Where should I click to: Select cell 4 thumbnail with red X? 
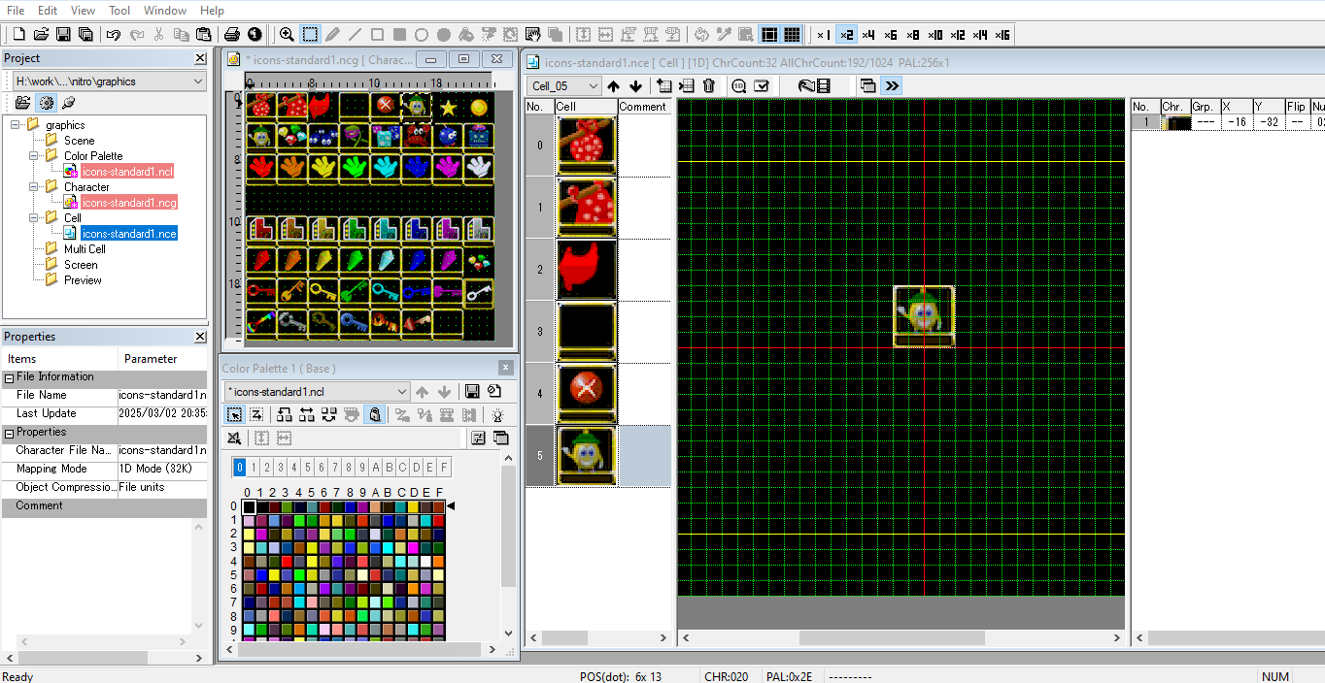(587, 392)
